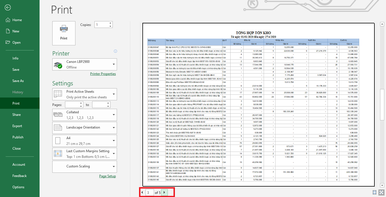Open the Printer Properties link

(103, 74)
